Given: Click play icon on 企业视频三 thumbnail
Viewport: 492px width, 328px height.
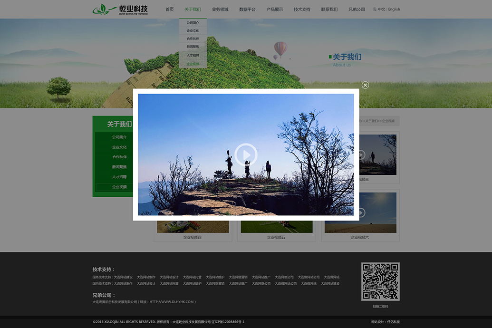Looking at the screenshot, I should pos(361,154).
